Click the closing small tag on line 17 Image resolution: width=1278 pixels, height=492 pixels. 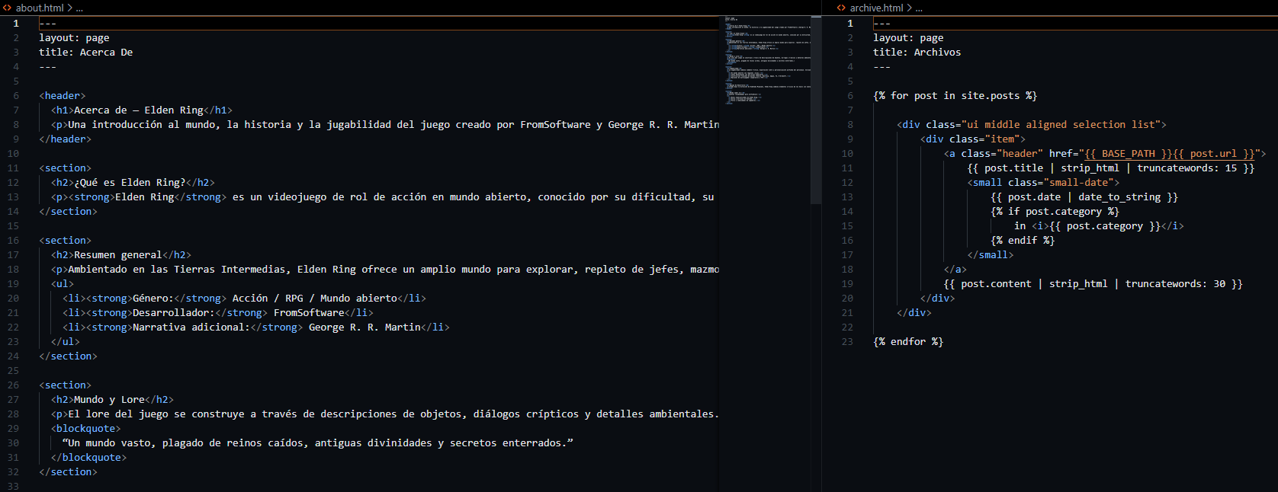pos(991,255)
